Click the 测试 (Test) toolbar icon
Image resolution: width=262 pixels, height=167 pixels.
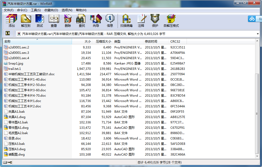pyautogui.click(x=40, y=21)
